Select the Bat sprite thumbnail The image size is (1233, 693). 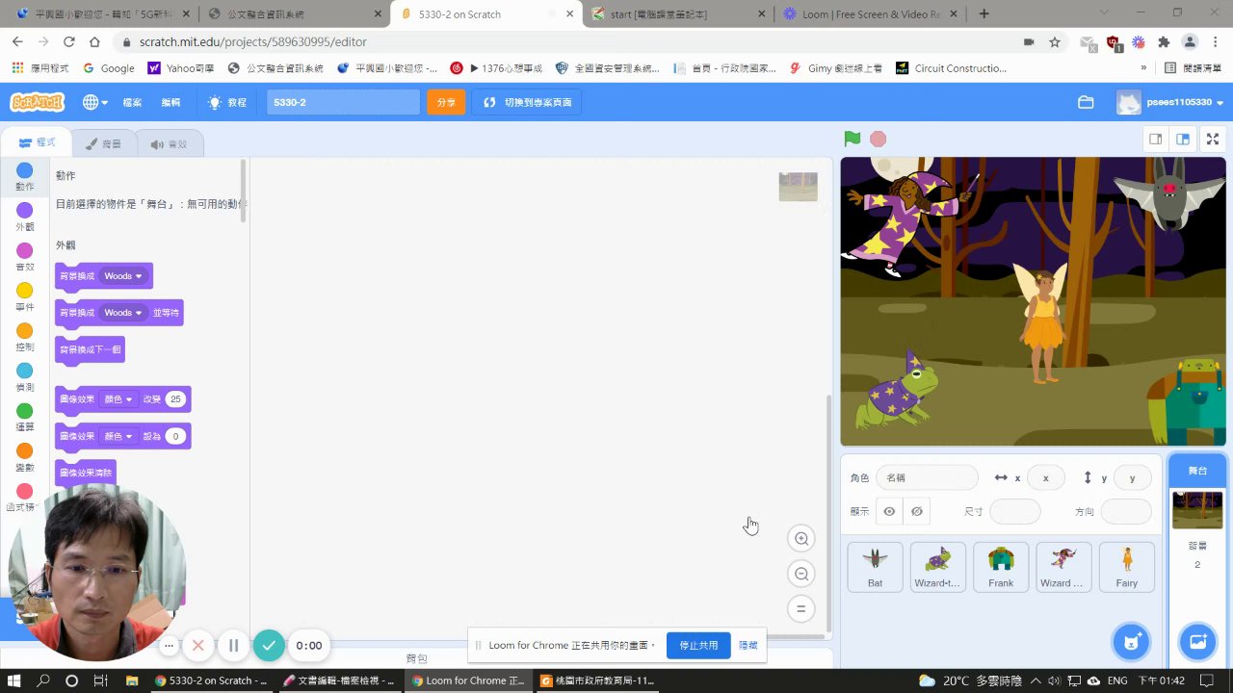click(875, 567)
